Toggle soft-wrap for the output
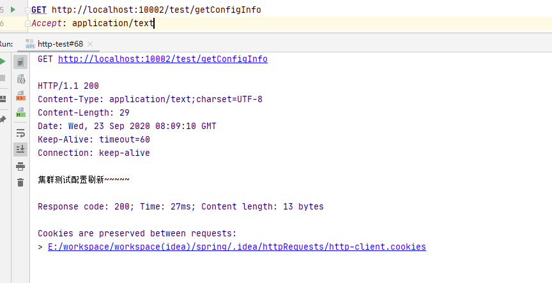552x283 pixels. pos(20,133)
